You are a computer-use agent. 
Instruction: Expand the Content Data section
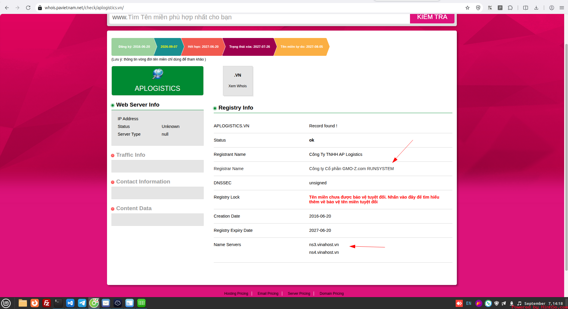point(134,208)
